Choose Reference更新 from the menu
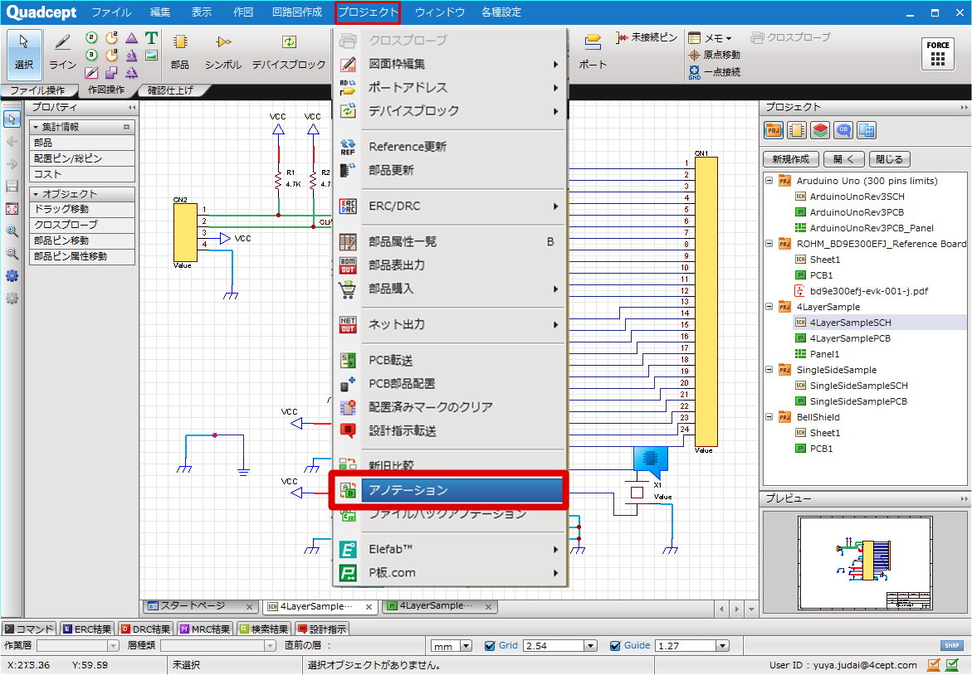This screenshot has width=972, height=675. point(449,147)
